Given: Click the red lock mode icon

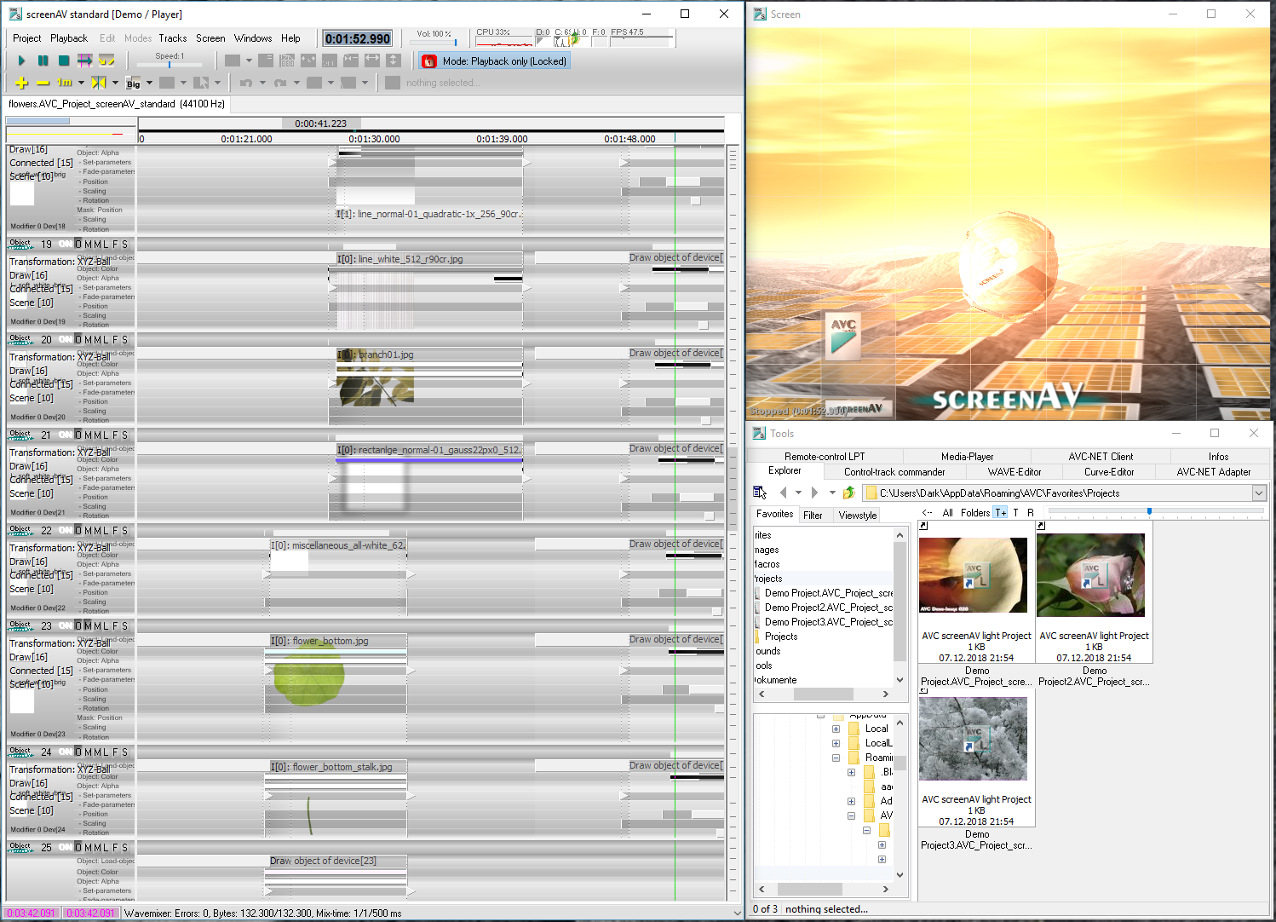Looking at the screenshot, I should (429, 61).
